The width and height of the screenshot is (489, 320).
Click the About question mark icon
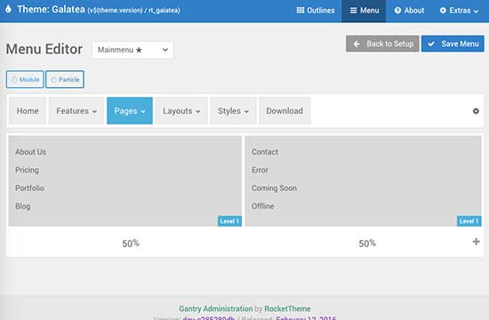coord(397,11)
